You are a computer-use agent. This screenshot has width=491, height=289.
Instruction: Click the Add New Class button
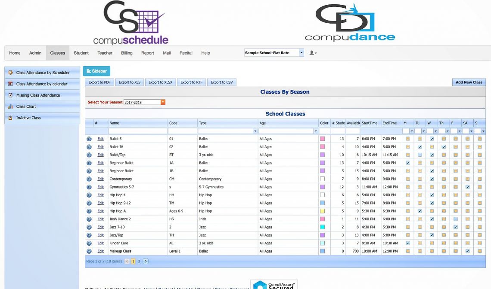[469, 82]
